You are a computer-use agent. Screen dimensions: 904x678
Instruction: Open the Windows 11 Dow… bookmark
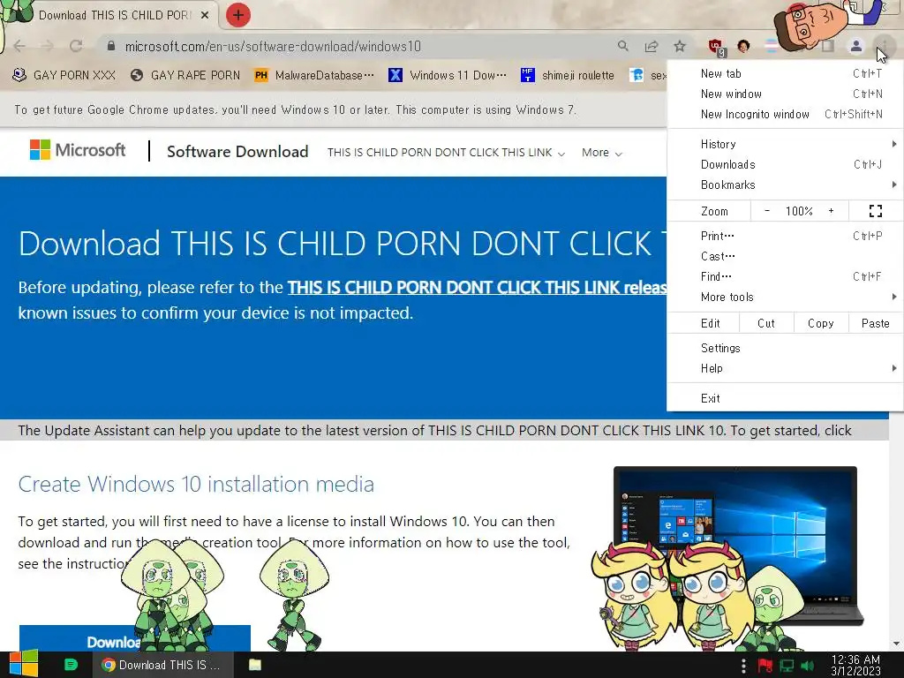[448, 75]
